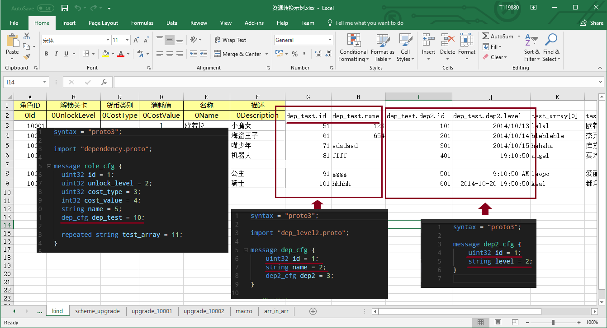
Task: Toggle Wrap Text
Action: 230,40
